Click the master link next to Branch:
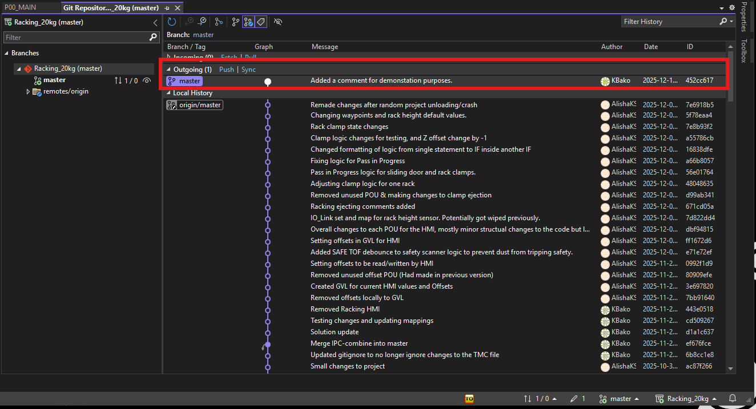This screenshot has height=409, width=756. point(203,35)
